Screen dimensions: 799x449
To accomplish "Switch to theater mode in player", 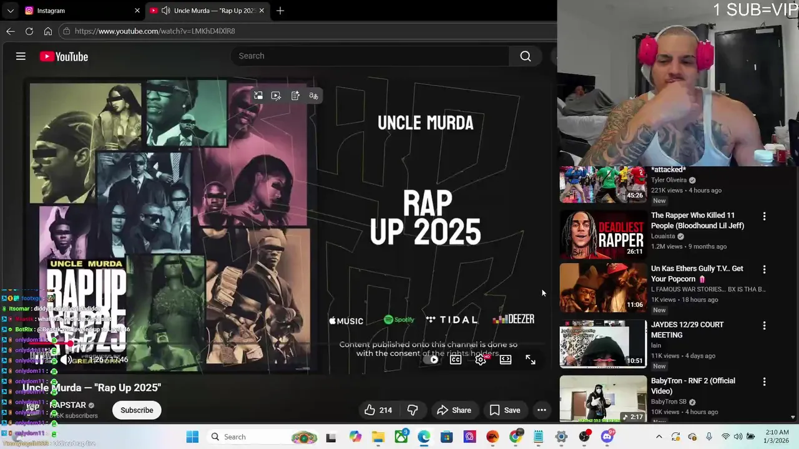I will click(506, 360).
